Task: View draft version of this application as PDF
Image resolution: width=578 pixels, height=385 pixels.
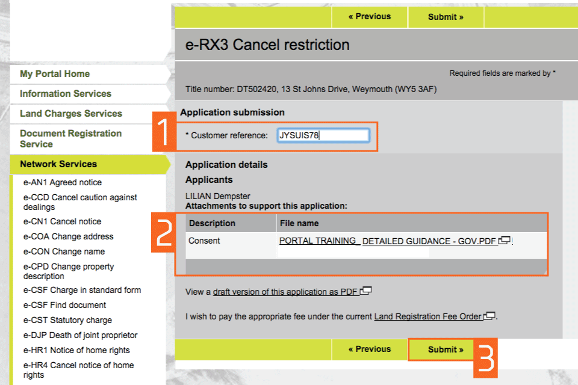Action: [285, 292]
